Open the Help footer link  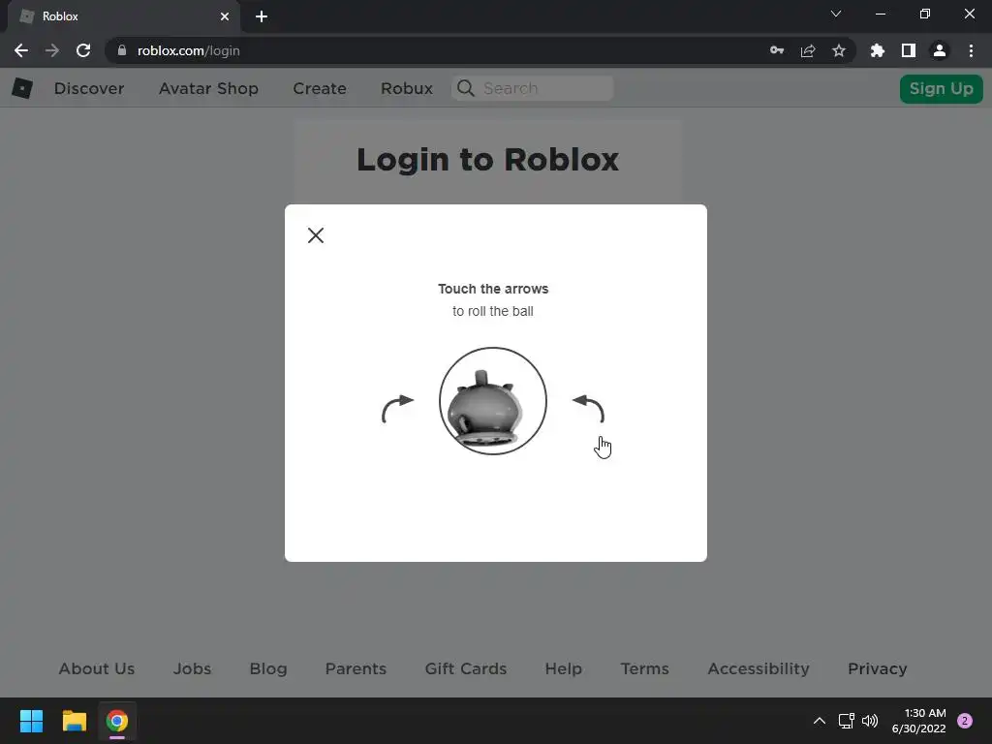(x=563, y=668)
